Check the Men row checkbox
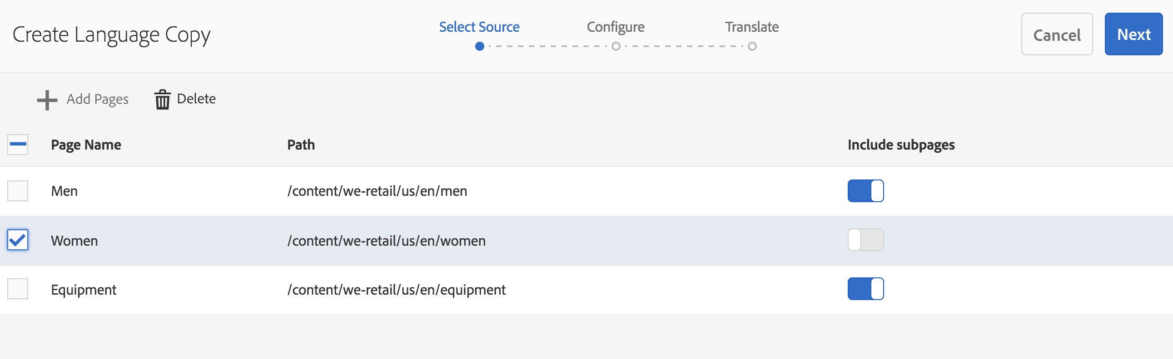The image size is (1173, 359). coord(18,191)
